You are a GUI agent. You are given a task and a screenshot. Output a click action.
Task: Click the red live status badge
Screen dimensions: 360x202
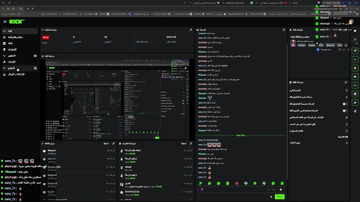coord(46,37)
